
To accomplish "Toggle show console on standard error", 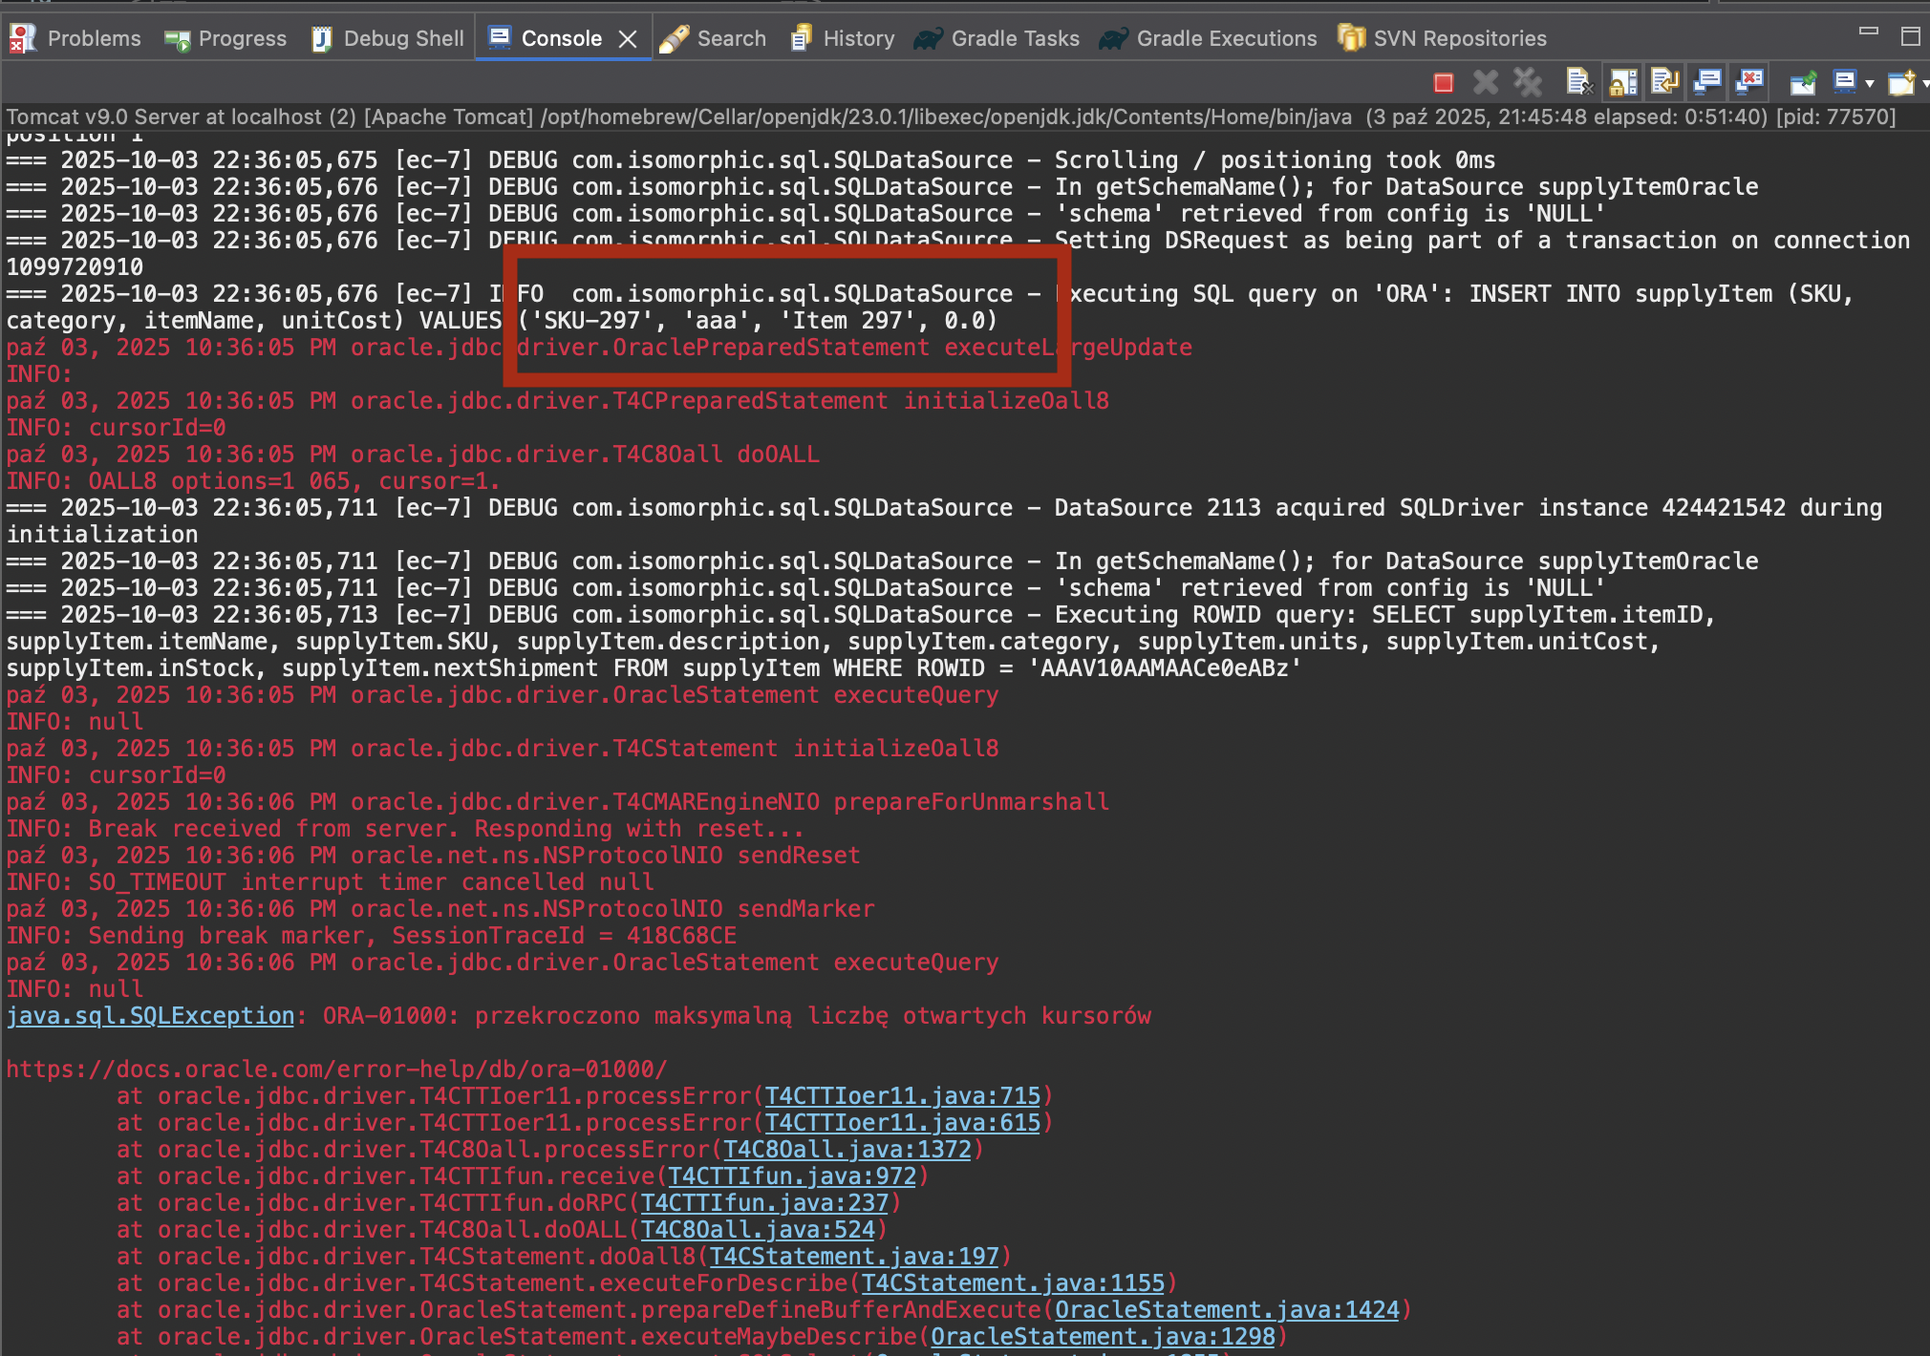I will pyautogui.click(x=1749, y=84).
